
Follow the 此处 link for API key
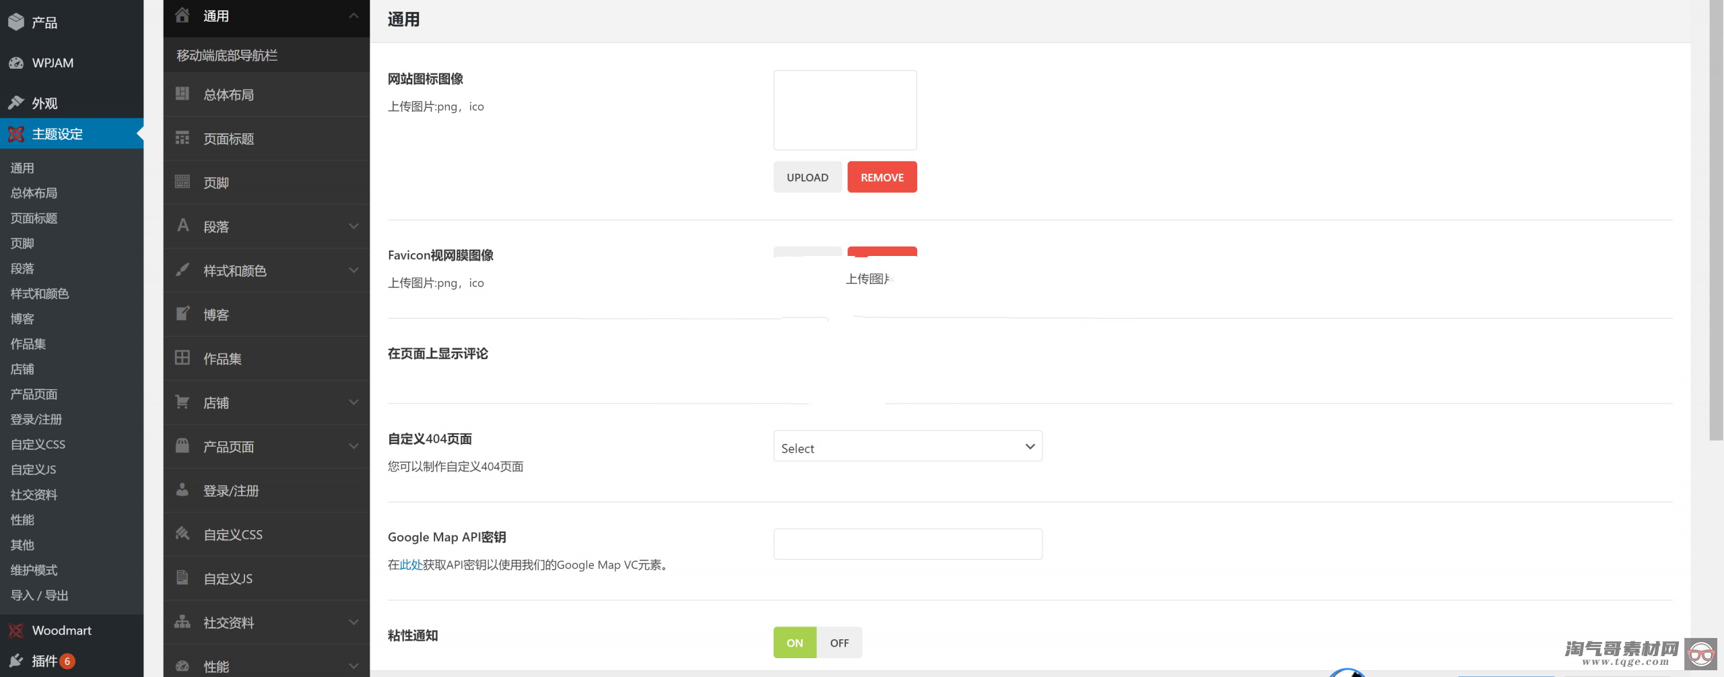[x=411, y=565]
